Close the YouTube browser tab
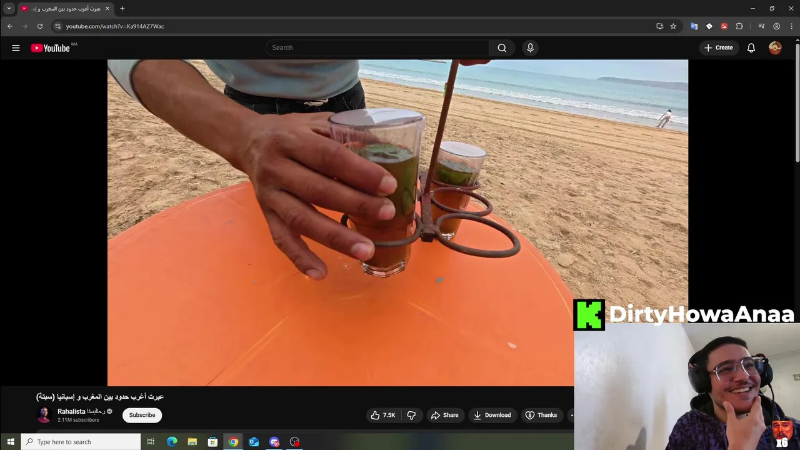Screen dimensions: 800x450 (107, 8)
